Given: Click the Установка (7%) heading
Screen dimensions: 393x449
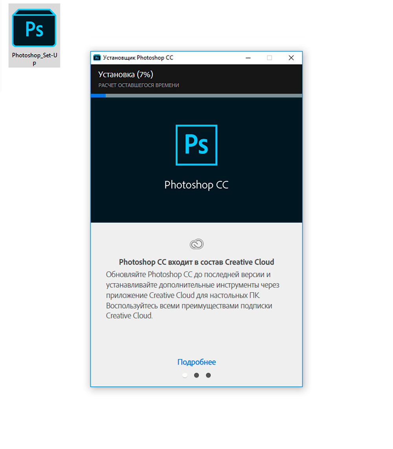Looking at the screenshot, I should click(126, 75).
